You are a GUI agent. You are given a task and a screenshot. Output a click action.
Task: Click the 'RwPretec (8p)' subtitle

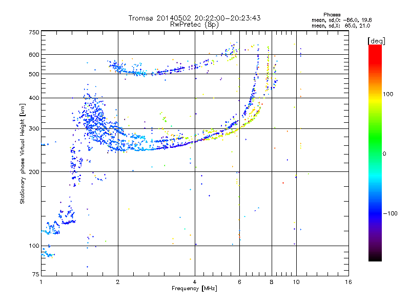click(194, 25)
